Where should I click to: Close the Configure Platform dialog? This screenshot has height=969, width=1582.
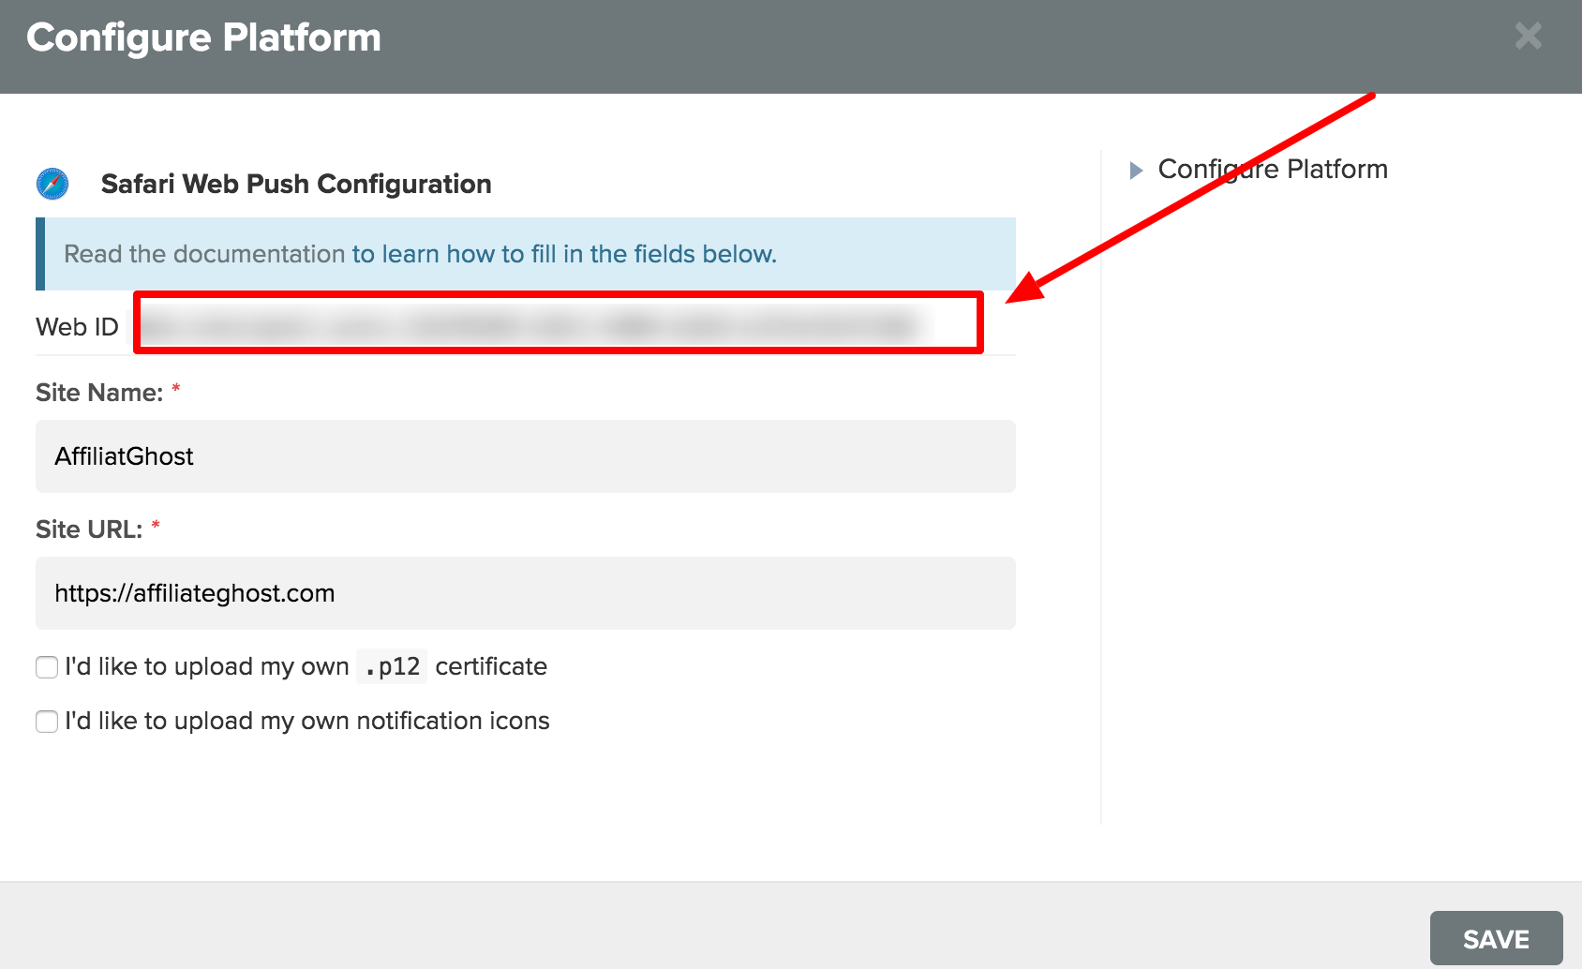pos(1528,37)
